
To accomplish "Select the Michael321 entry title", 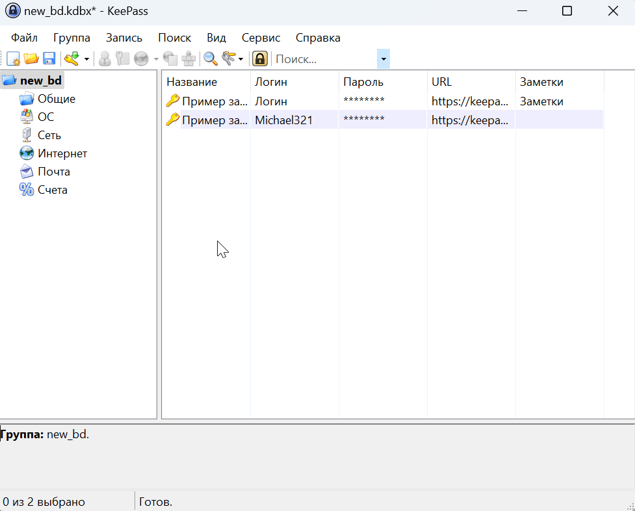I will [x=214, y=120].
